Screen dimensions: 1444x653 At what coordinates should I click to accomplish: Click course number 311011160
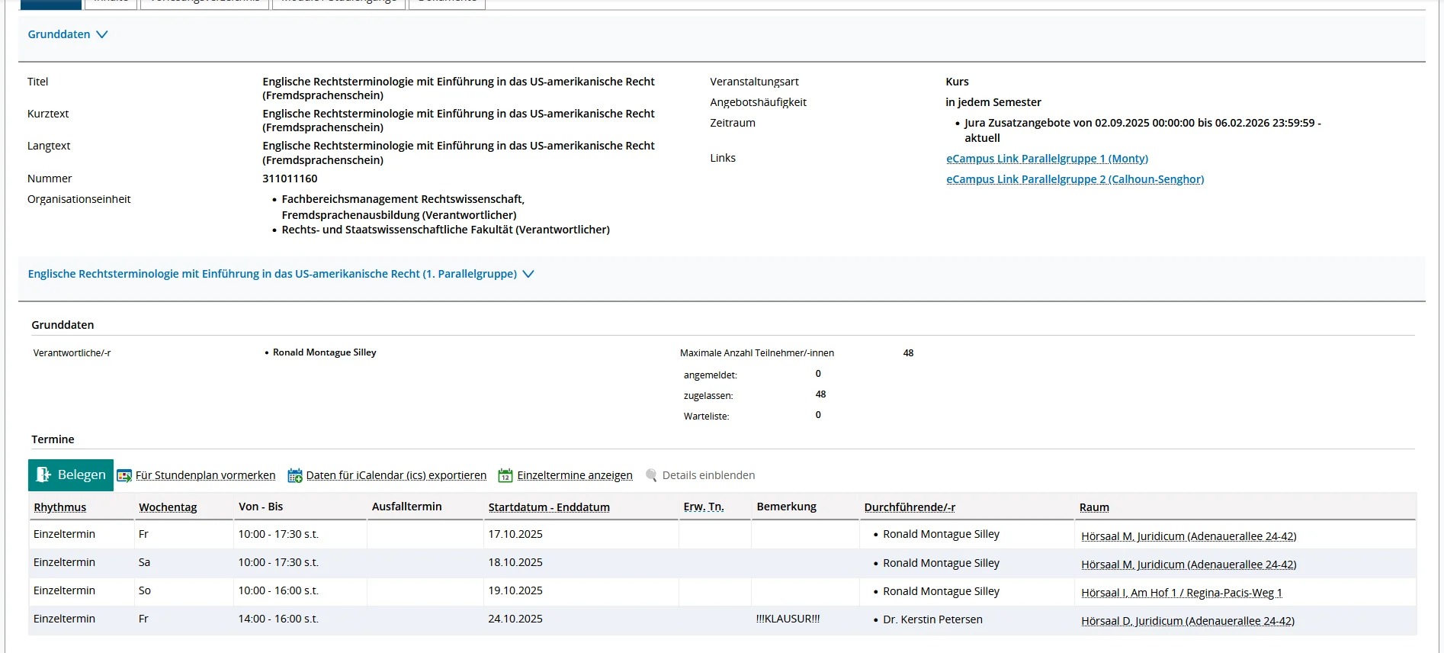point(290,179)
